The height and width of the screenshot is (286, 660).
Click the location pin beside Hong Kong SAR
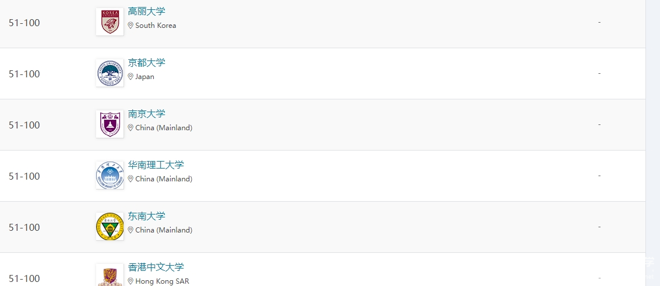tap(130, 281)
